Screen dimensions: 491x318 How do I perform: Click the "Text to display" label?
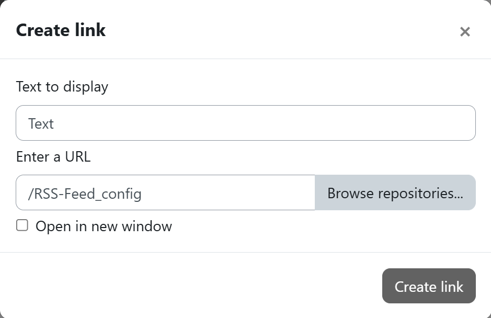[62, 87]
